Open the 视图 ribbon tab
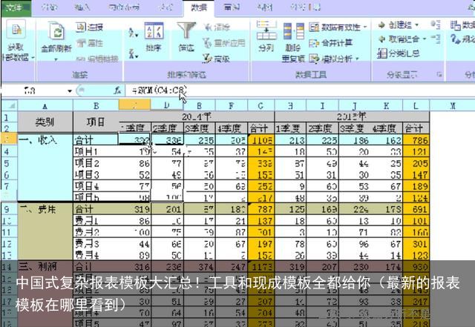The width and height of the screenshot is (475, 327). (264, 7)
